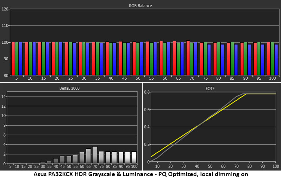Viewport: 281px width, 178px height.
Task: Select the 0.2 label on EOTF axis
Action: tap(147, 144)
